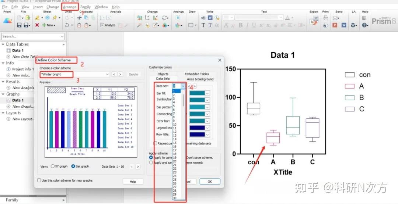Screen dimensions: 398x204
Task: Switch to the Axes & Background tab
Action: [200, 79]
